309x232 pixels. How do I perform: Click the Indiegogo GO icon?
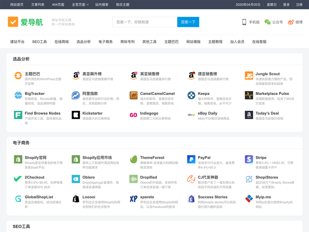coord(133,115)
